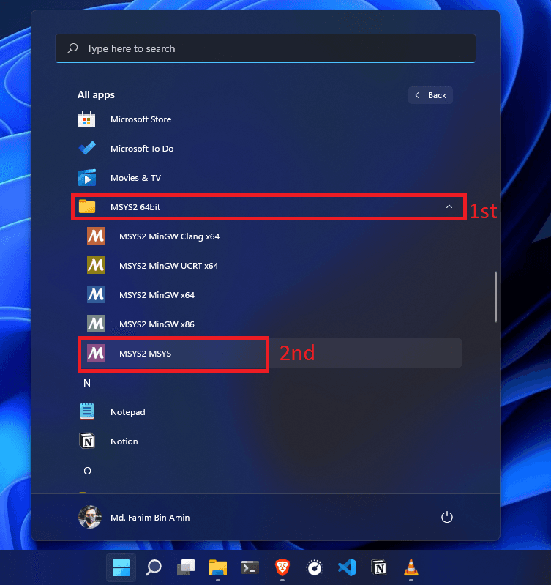Viewport: 551px width, 585px height.
Task: Click the All apps list scrollbar
Action: 496,297
